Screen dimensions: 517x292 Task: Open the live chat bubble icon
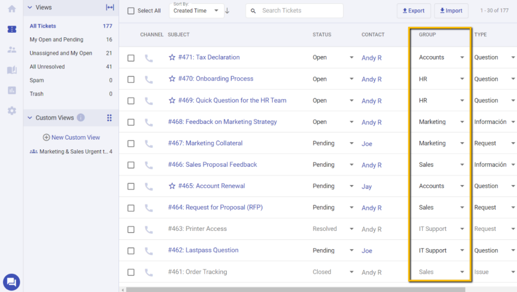(x=12, y=282)
